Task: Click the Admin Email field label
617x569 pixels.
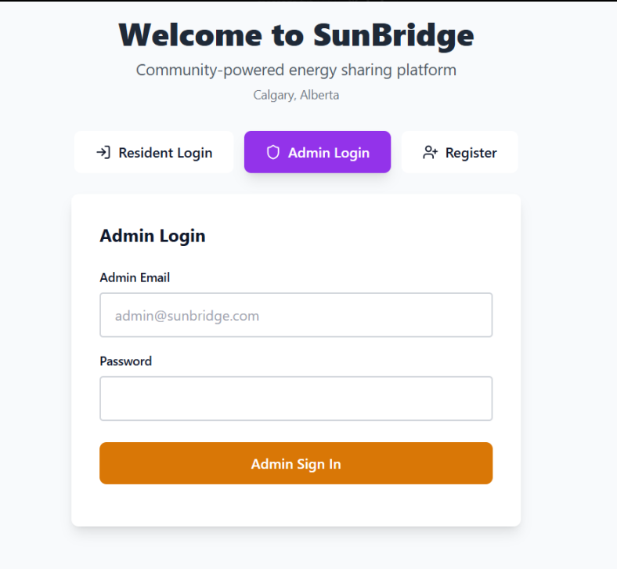Action: [135, 277]
